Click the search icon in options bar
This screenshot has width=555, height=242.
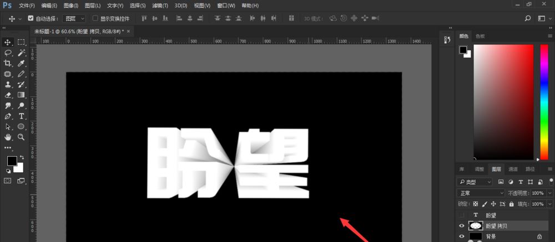click(x=528, y=18)
